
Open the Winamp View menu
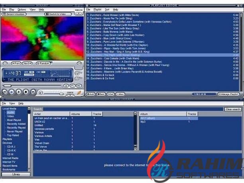tap(33, 10)
